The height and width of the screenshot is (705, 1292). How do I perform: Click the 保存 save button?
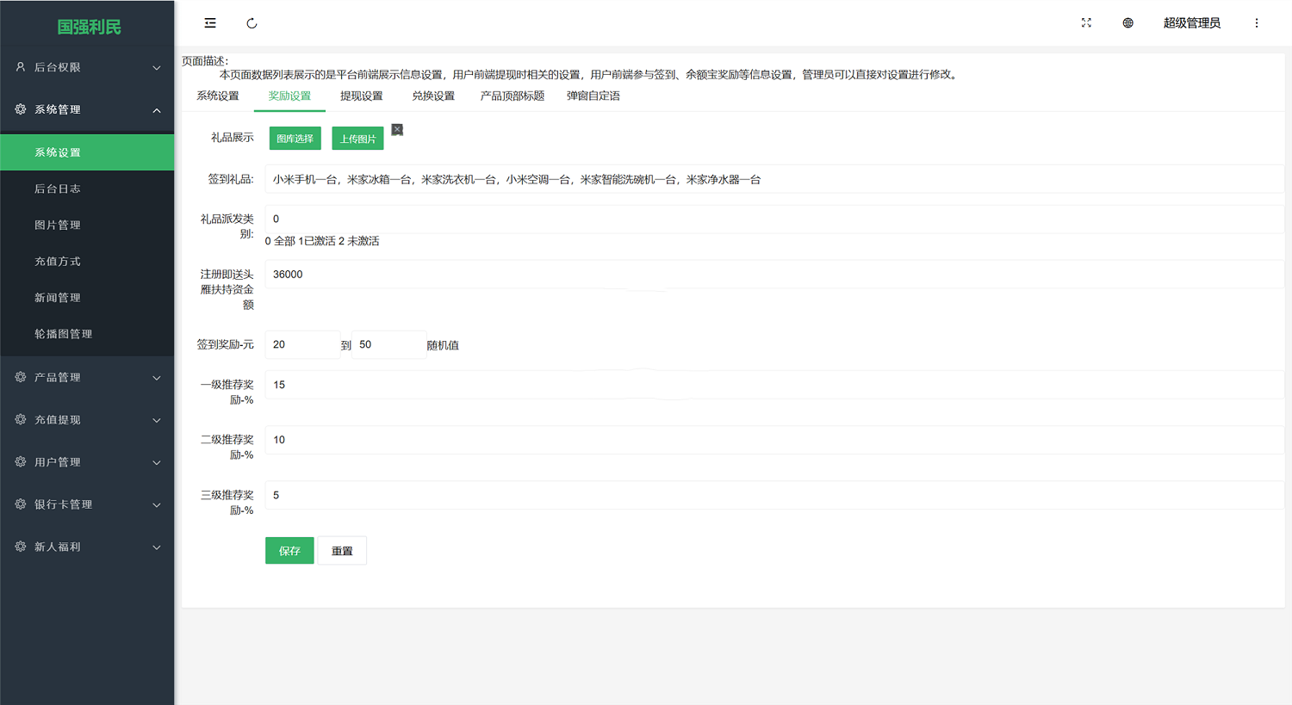tap(289, 550)
